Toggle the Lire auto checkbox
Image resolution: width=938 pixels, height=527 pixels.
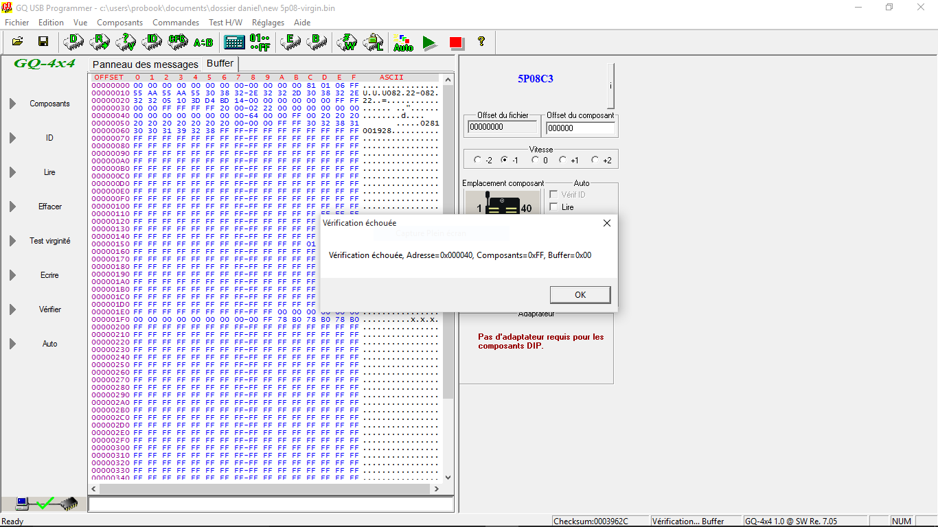coord(554,207)
